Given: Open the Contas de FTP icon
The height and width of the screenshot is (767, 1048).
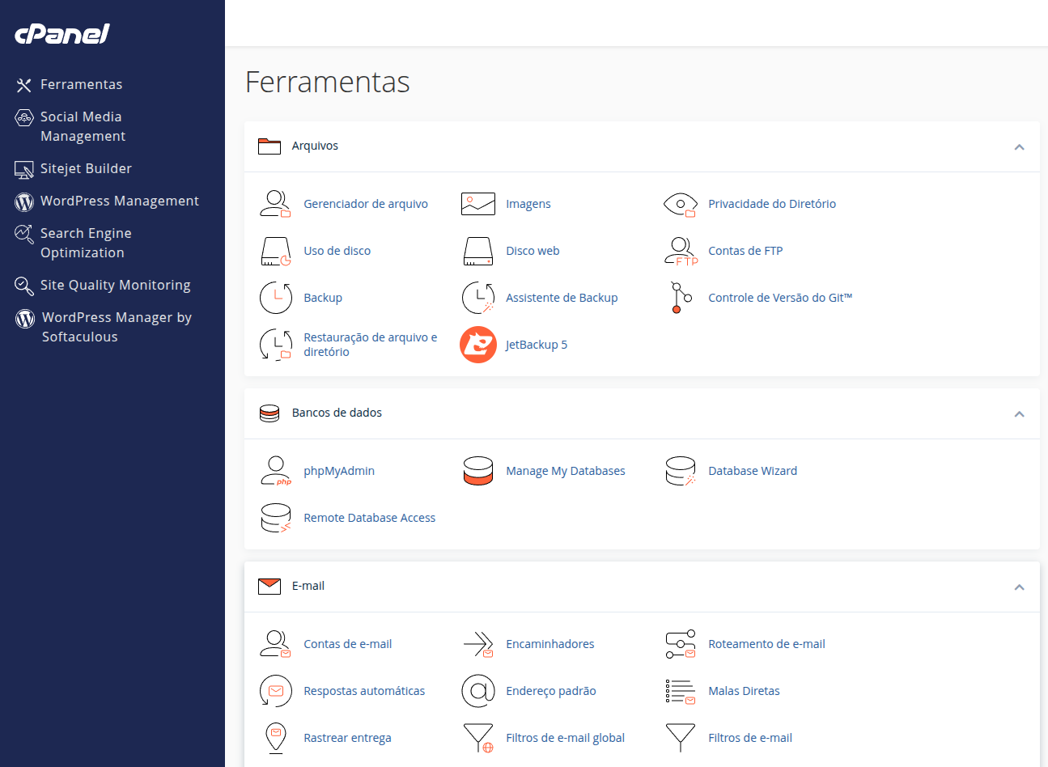Looking at the screenshot, I should (681, 251).
